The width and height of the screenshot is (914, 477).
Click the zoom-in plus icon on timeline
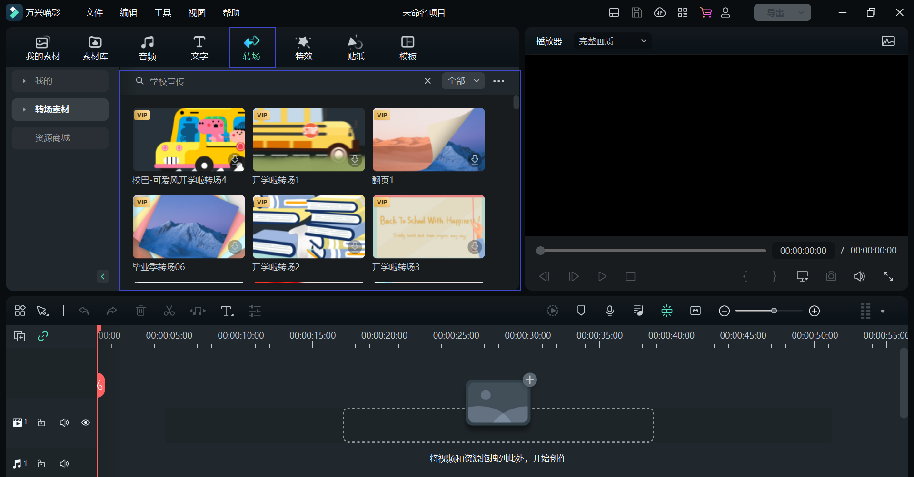coord(814,311)
